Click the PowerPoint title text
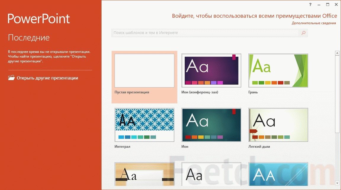The image size is (341, 190). pyautogui.click(x=39, y=19)
